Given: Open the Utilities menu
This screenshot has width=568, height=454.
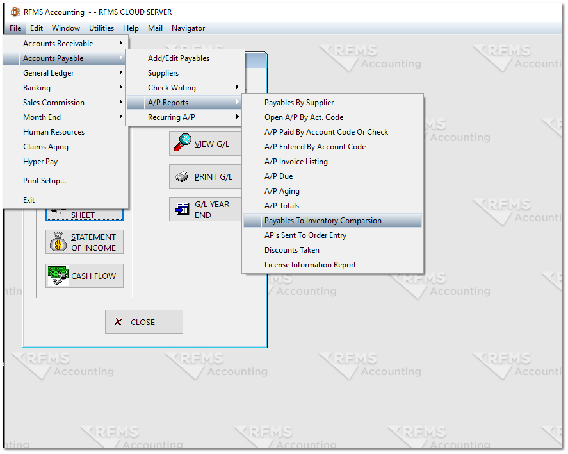Looking at the screenshot, I should (x=101, y=28).
